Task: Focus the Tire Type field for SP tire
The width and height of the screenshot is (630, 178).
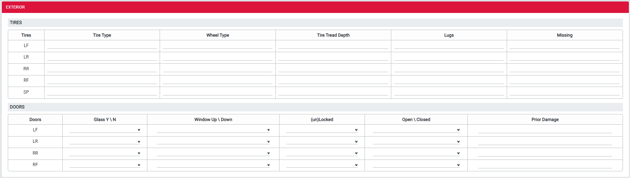Action: [x=102, y=92]
